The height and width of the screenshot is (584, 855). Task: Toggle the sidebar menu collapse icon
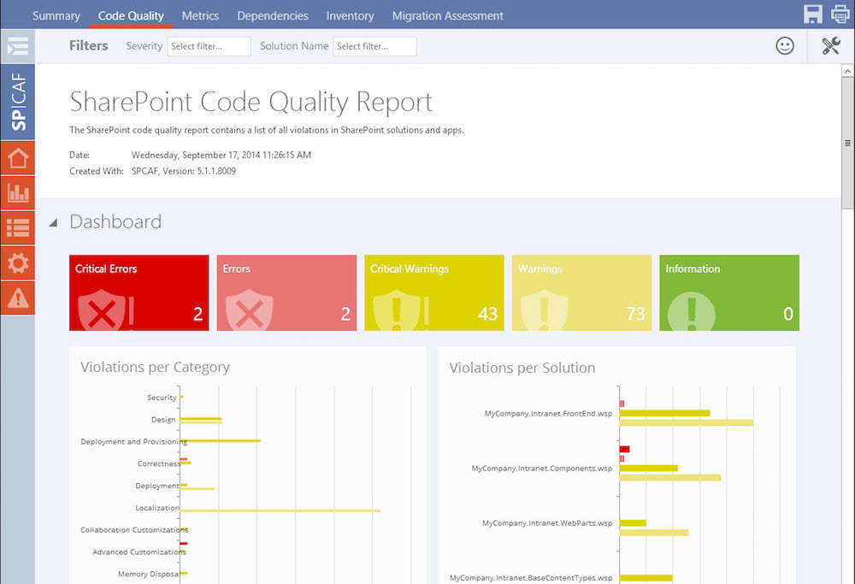pos(17,46)
